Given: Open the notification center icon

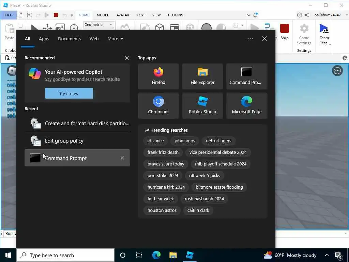Looking at the screenshot, I should (338, 256).
